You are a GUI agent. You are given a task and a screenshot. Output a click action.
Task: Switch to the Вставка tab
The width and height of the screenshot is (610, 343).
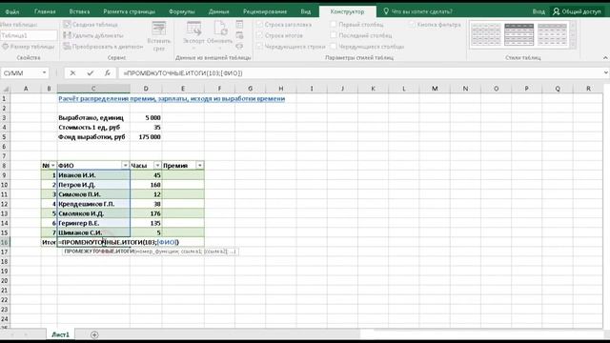tap(79, 11)
